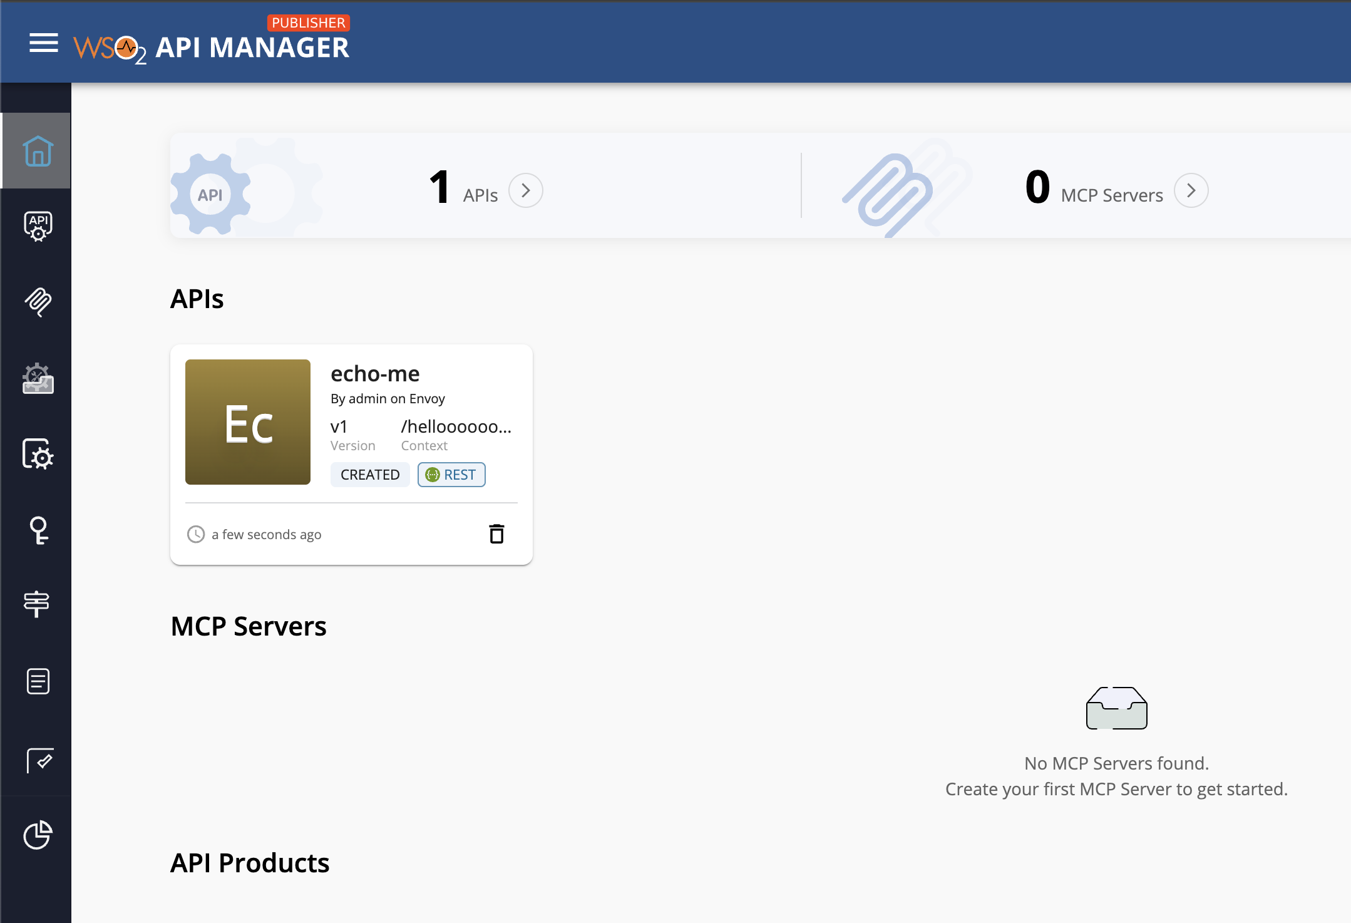Viewport: 1351px width, 923px height.
Task: Click the document list sidebar icon
Action: pos(38,681)
